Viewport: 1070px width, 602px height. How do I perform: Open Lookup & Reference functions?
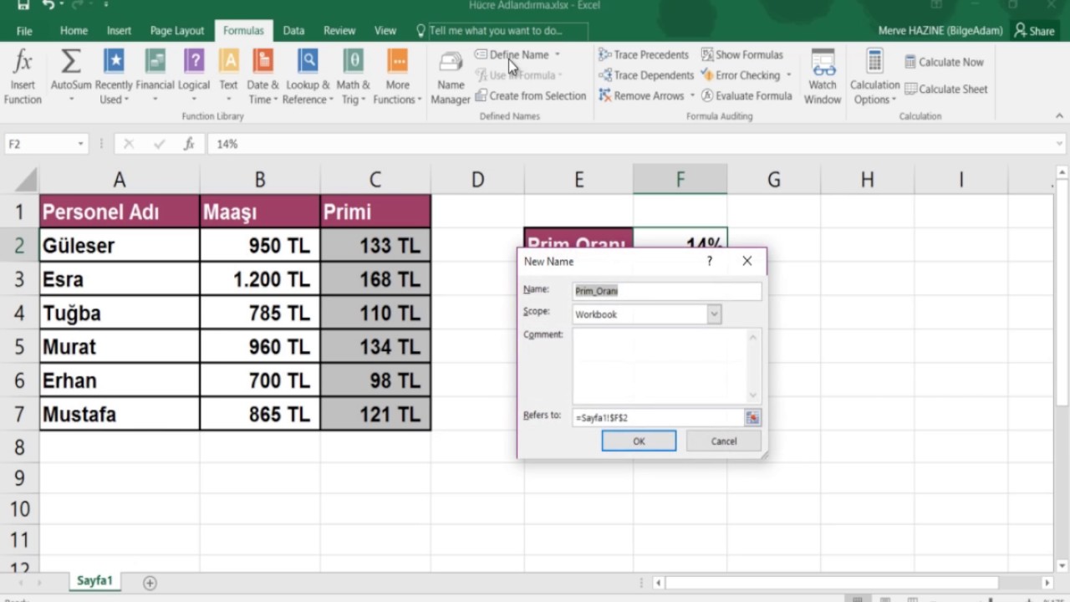click(x=308, y=78)
